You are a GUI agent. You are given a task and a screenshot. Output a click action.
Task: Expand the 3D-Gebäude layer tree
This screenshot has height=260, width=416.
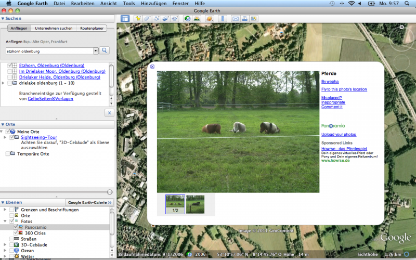point(4,244)
